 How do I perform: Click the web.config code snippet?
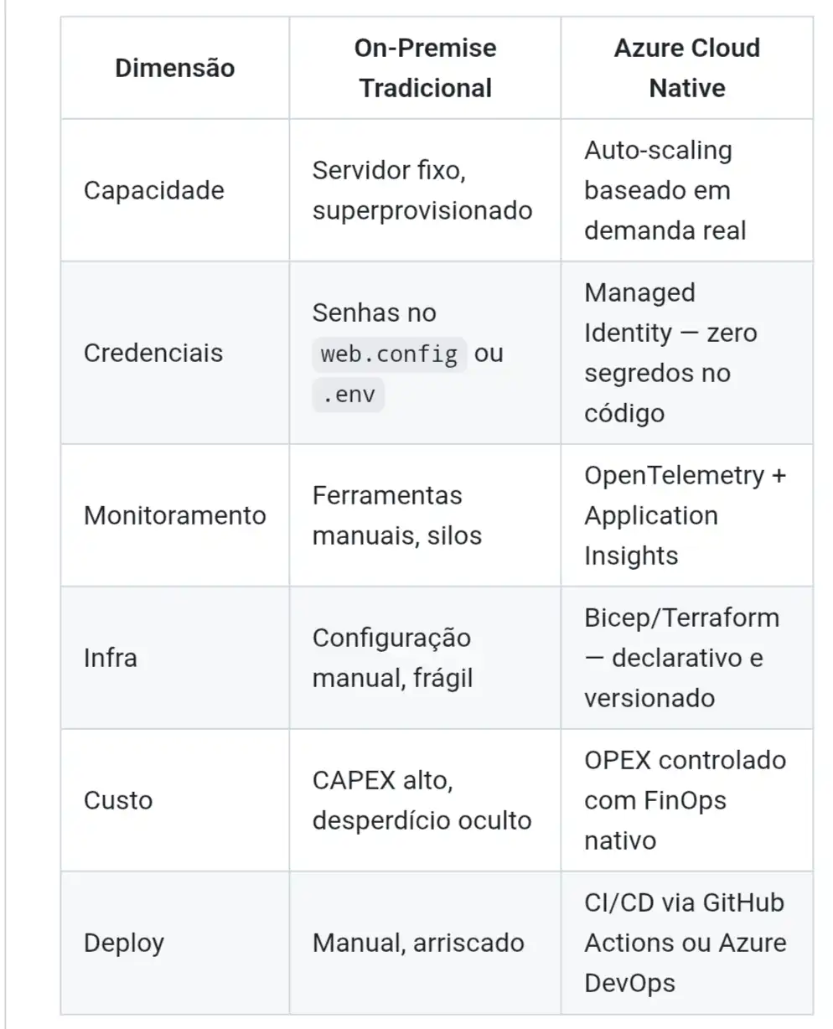[390, 354]
